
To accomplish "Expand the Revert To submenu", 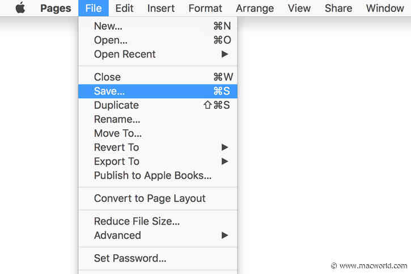I will [x=158, y=147].
